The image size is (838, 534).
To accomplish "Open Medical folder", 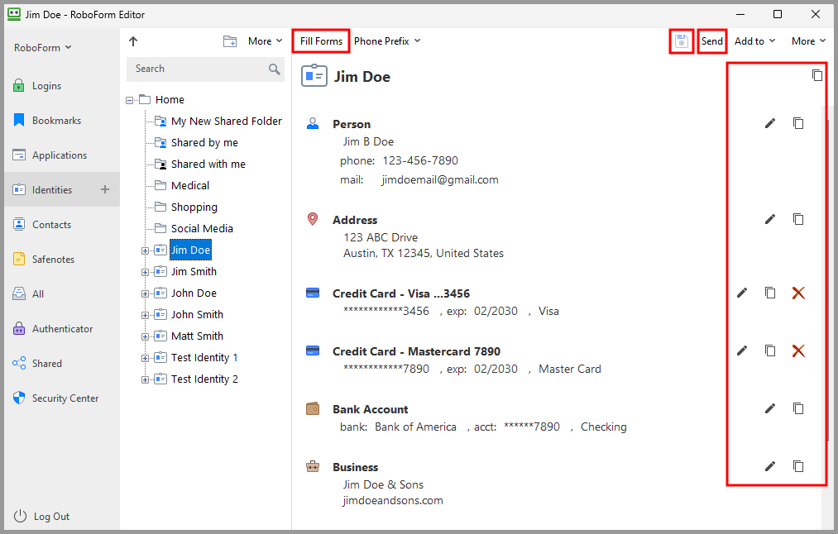I will (182, 185).
